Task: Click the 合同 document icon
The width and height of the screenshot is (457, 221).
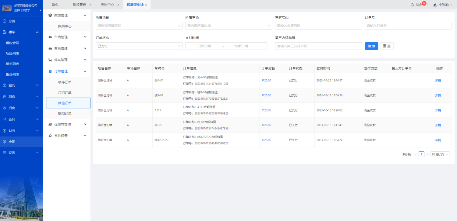Action: tap(5, 119)
